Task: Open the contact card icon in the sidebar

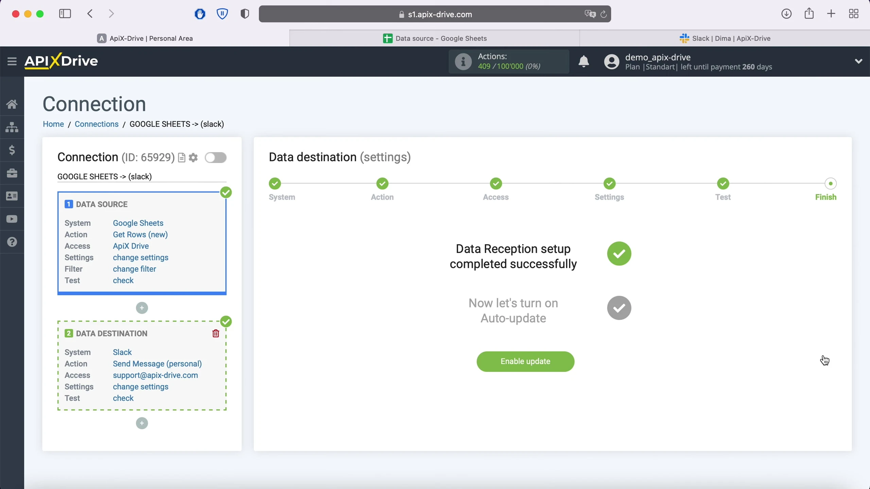Action: (x=12, y=196)
